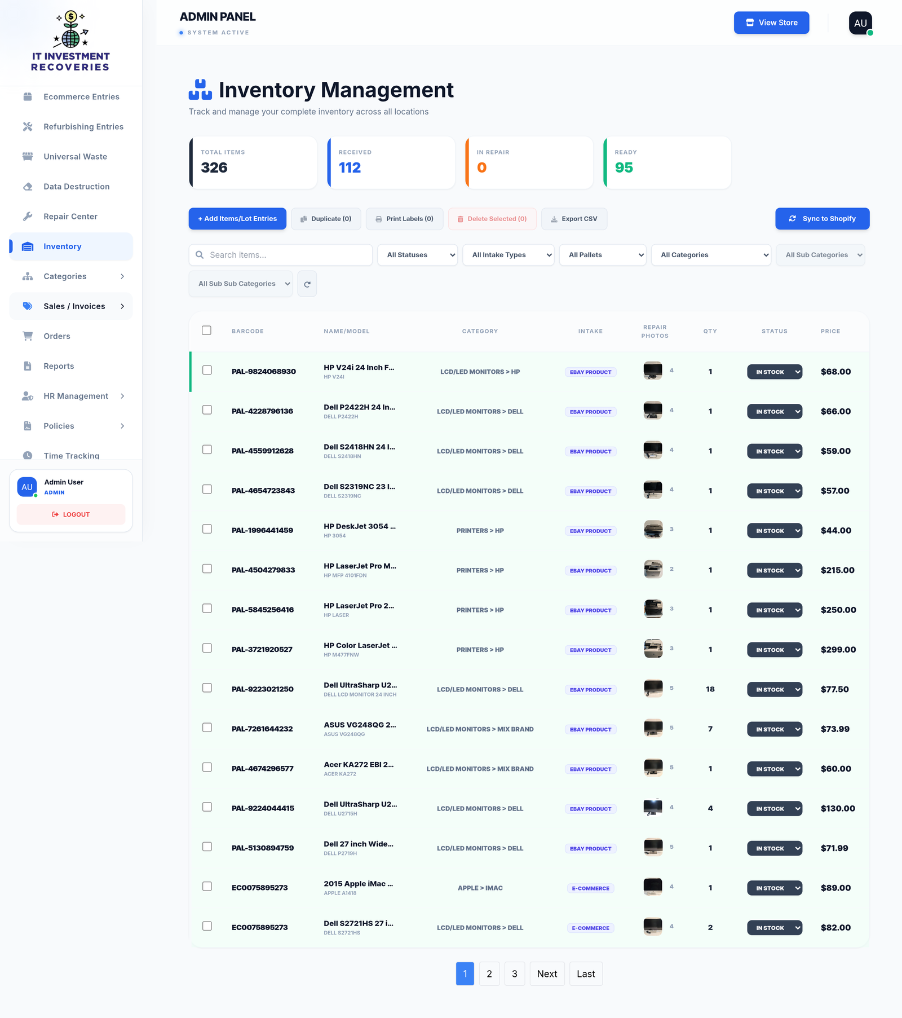Log out using the Logout button

coord(71,514)
